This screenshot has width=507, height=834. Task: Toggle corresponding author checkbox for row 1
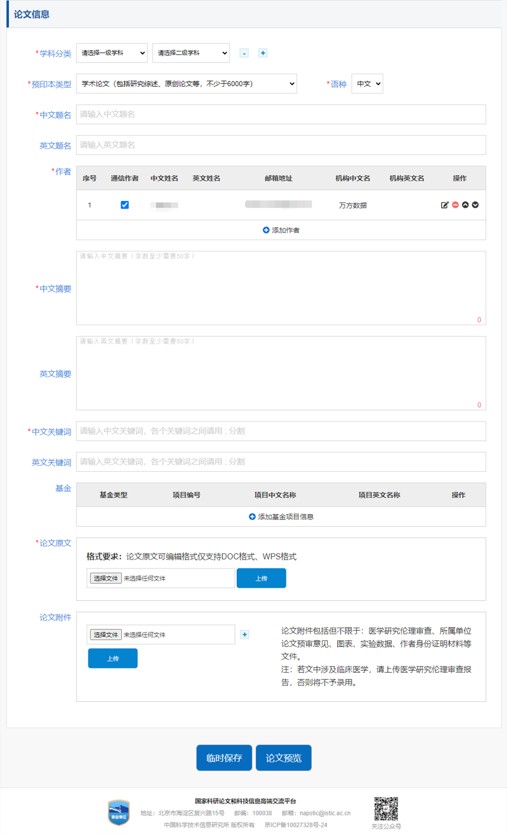pyautogui.click(x=124, y=204)
